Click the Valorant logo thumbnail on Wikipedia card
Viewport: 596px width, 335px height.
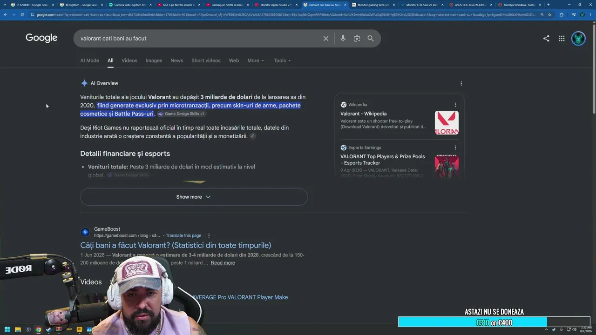[447, 122]
